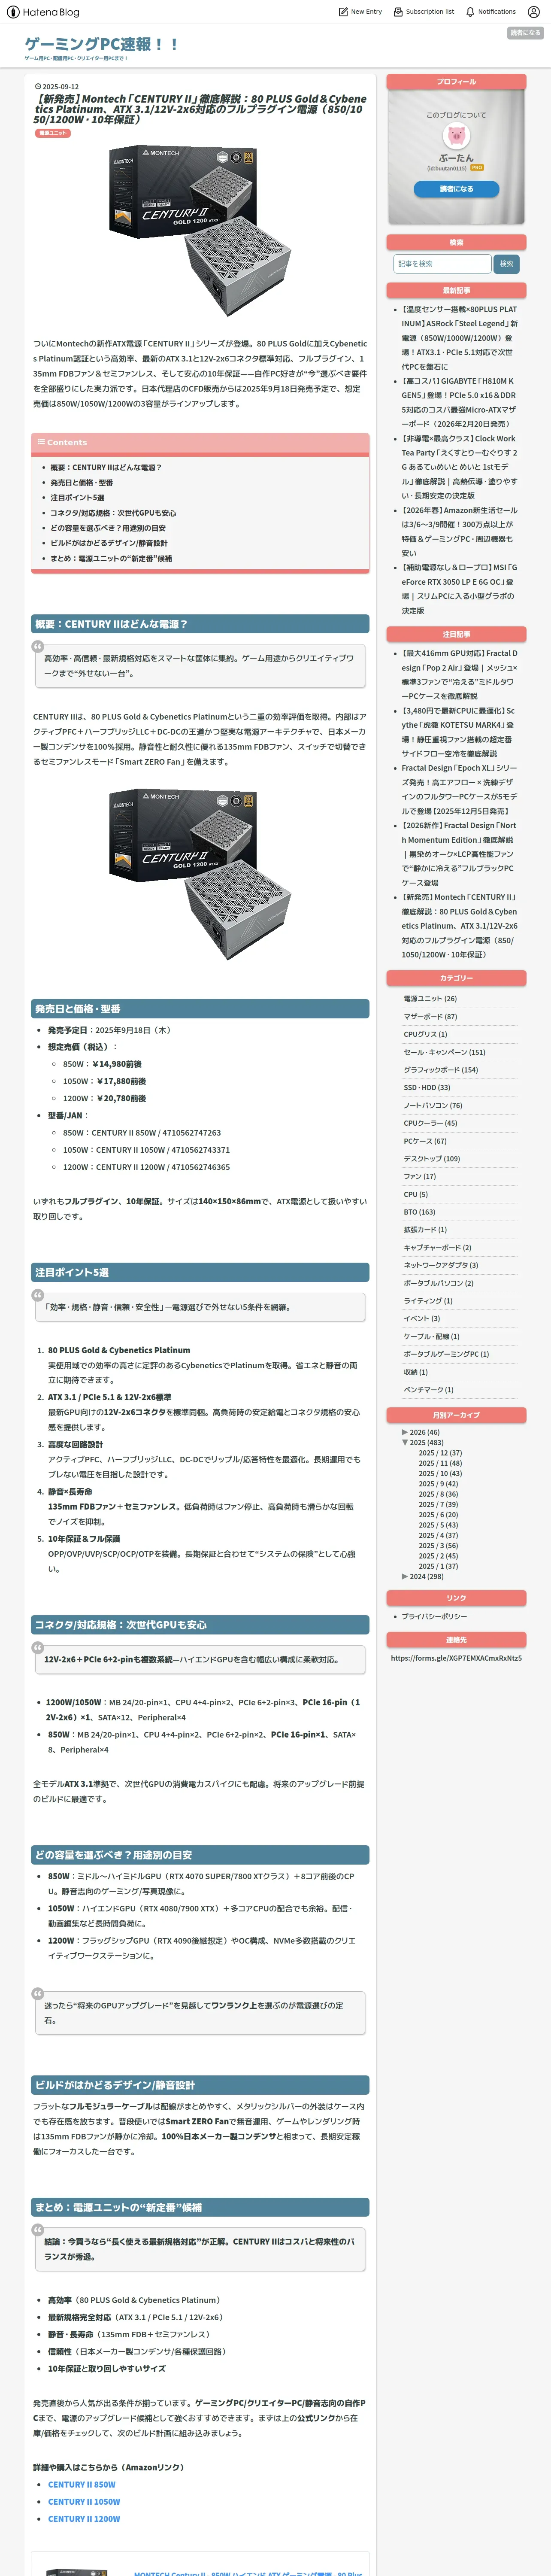Open the Clock Work Tea Party recent article
551x2576 pixels.
point(459,467)
